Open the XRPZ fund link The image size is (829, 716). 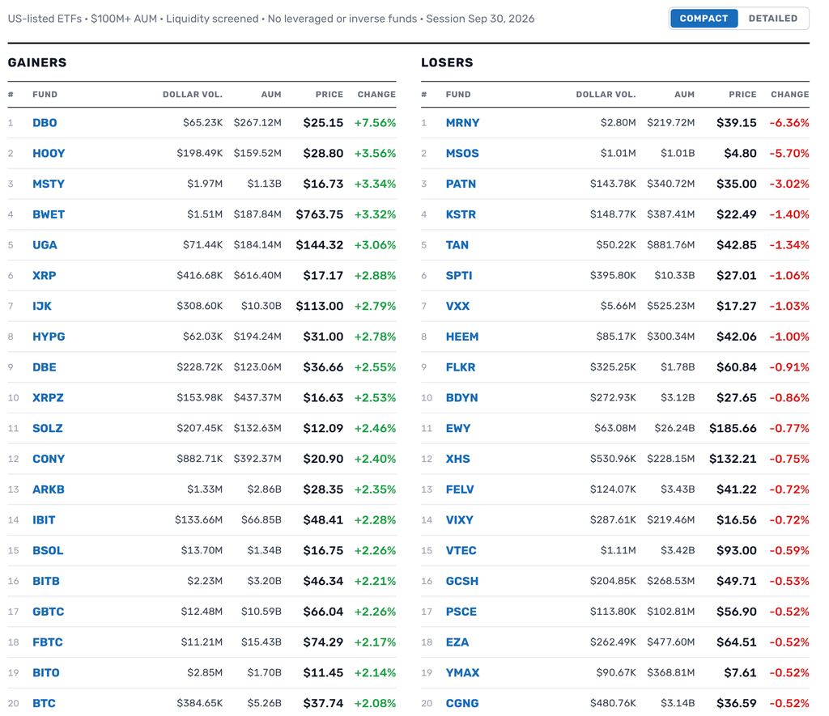pyautogui.click(x=48, y=398)
